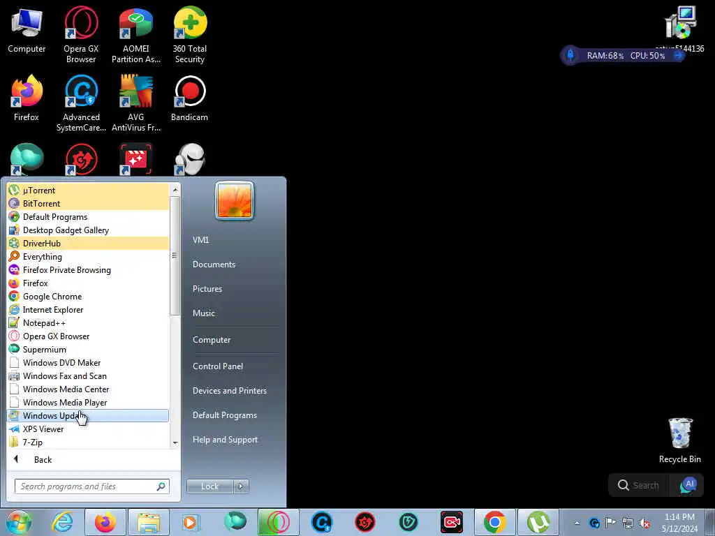
Task: Open Music from the Start menu
Action: tap(203, 313)
